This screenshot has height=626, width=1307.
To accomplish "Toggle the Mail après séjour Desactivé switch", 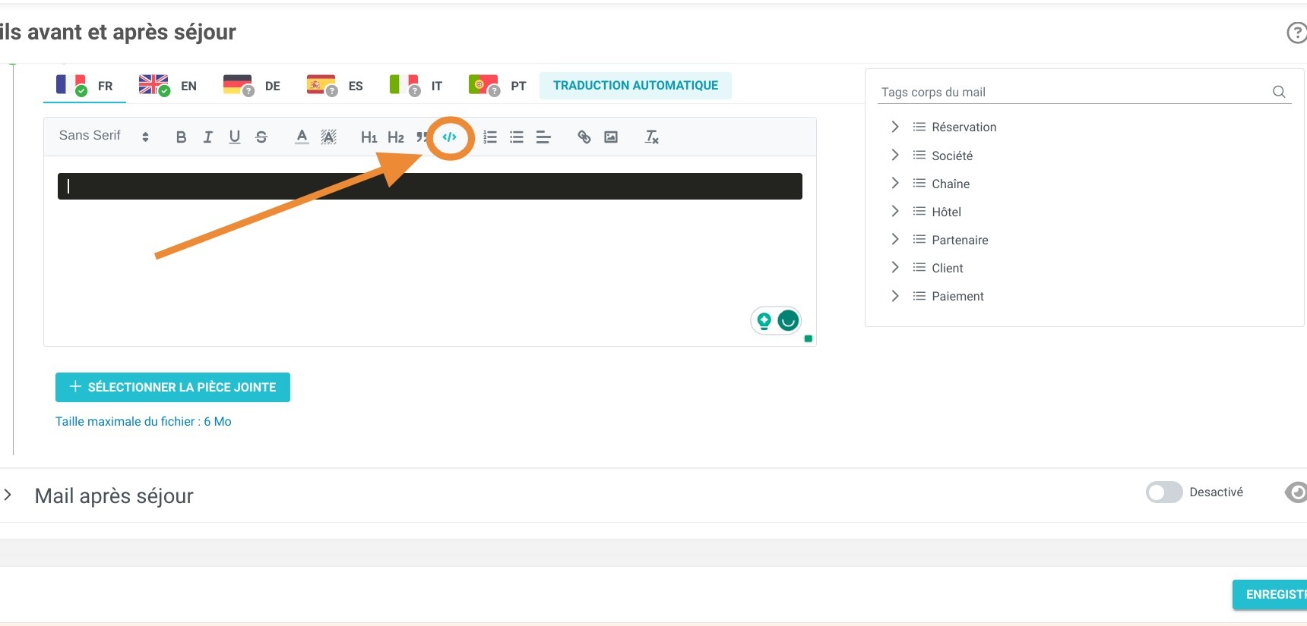I will tap(1164, 492).
